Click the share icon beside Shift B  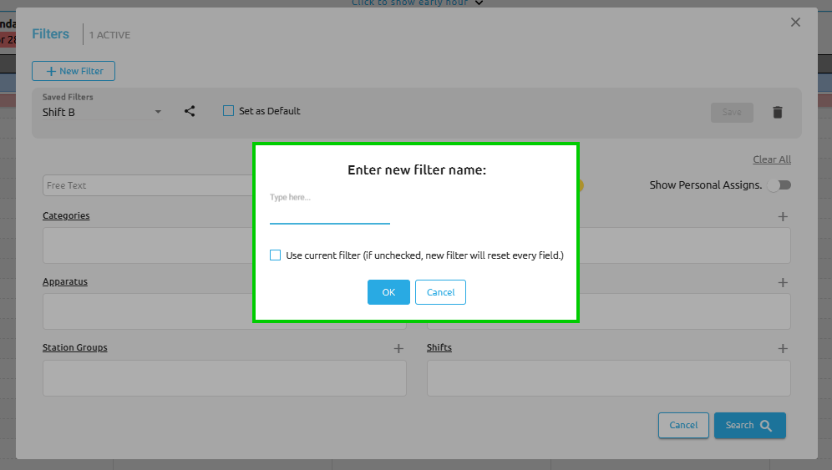[190, 111]
